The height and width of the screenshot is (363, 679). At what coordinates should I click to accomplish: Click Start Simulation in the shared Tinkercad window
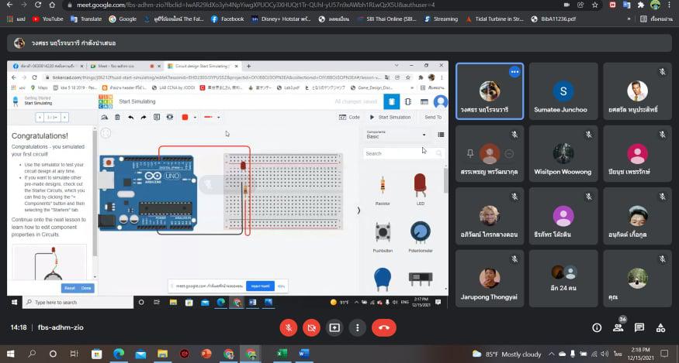[x=390, y=117]
